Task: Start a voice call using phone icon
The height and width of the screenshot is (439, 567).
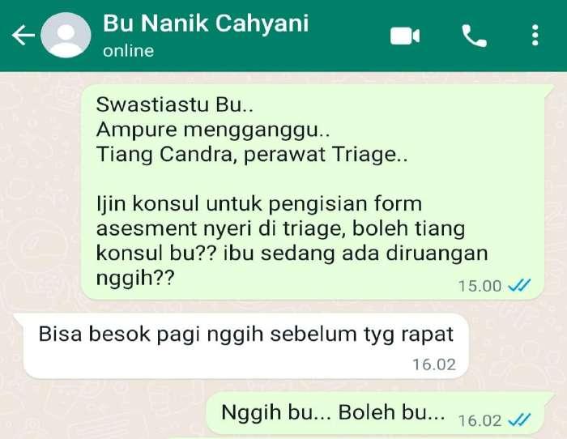Action: point(474,36)
